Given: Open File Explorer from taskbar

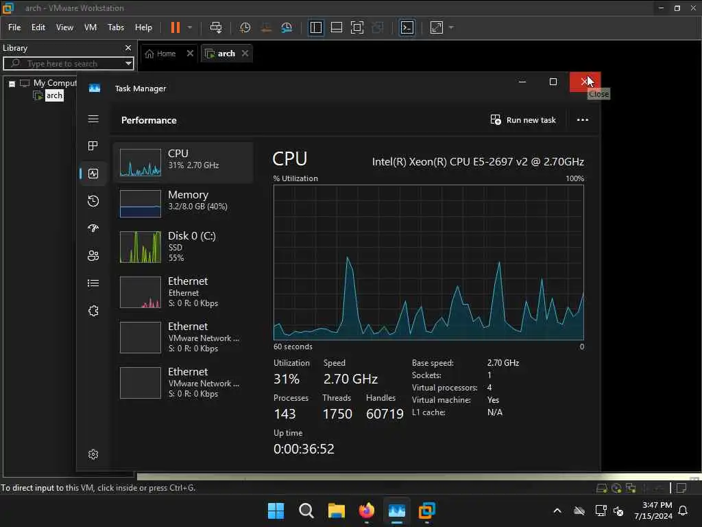Looking at the screenshot, I should [x=336, y=511].
